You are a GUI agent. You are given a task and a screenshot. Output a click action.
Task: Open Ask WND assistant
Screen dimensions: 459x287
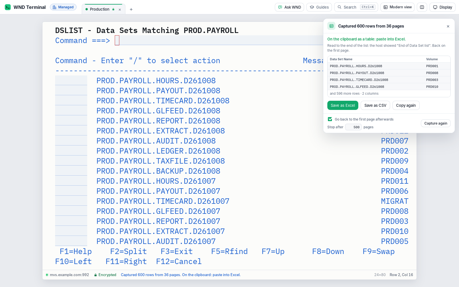tap(289, 7)
